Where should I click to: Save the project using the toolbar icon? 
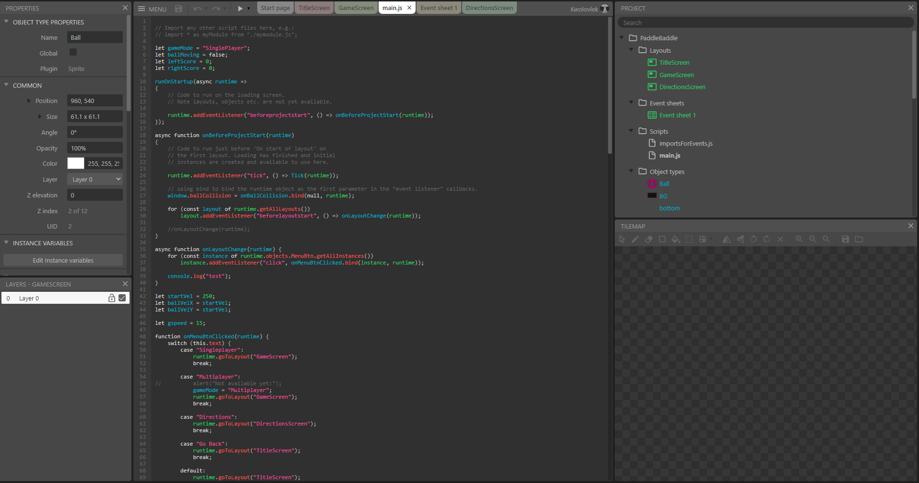[178, 8]
